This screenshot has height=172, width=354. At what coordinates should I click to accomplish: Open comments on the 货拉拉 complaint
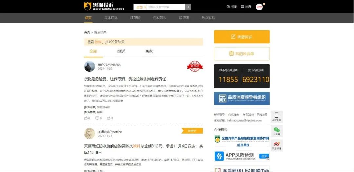(x=98, y=118)
